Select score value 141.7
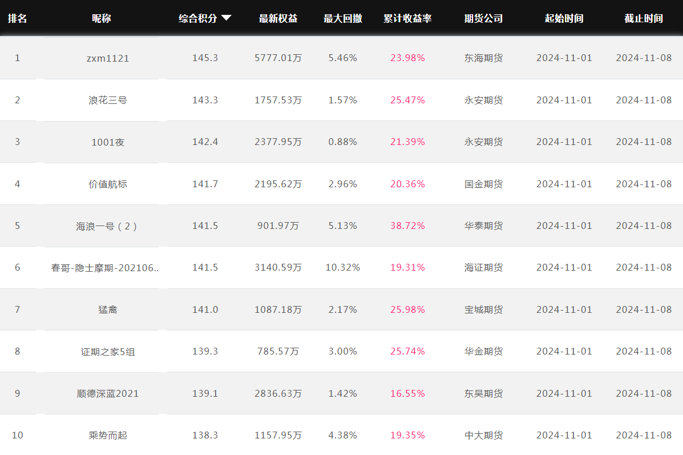This screenshot has height=455, width=683. (205, 184)
